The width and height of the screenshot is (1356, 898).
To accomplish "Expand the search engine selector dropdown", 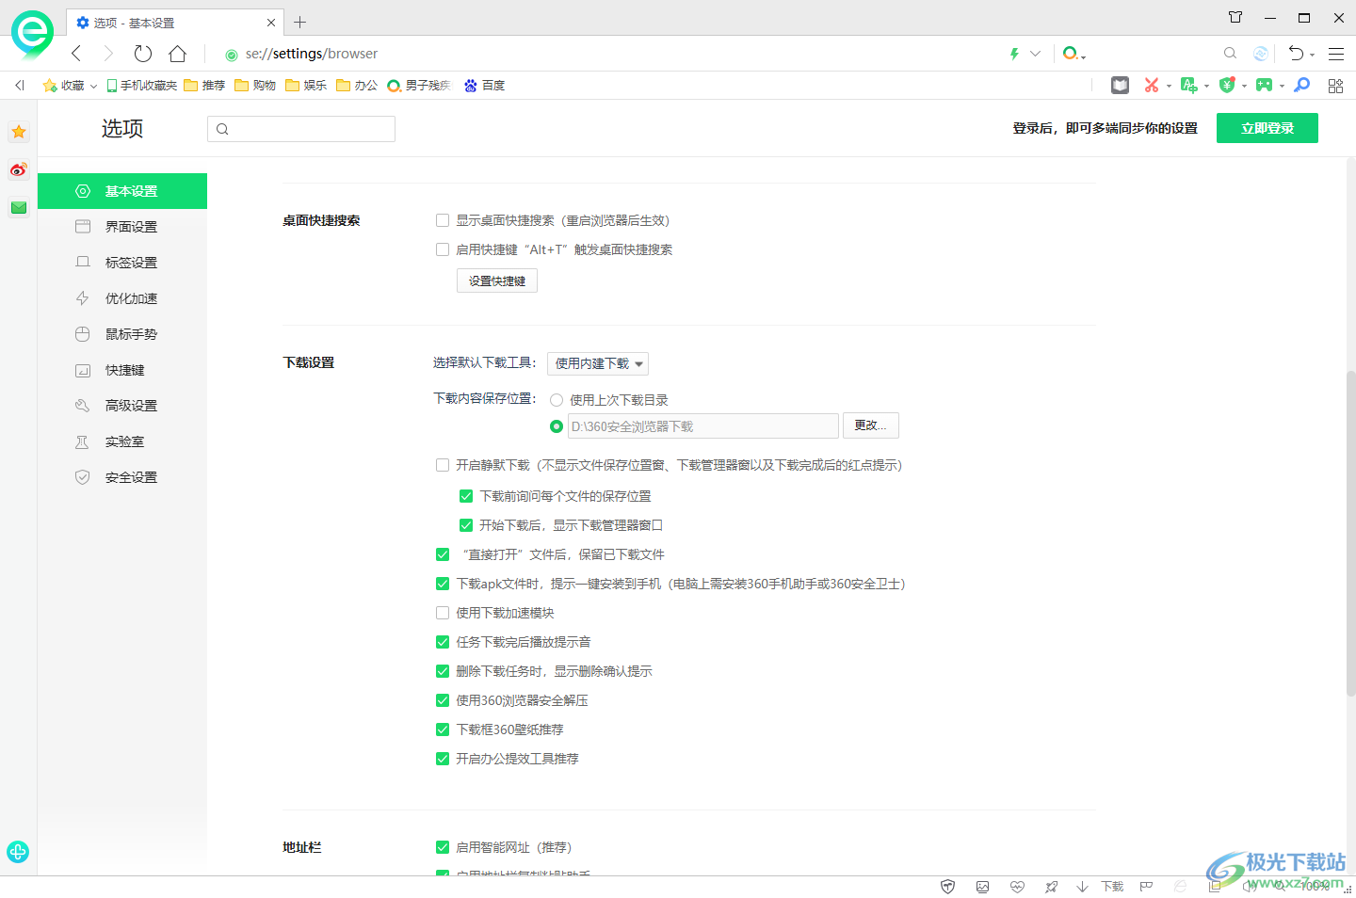I will tap(1084, 56).
